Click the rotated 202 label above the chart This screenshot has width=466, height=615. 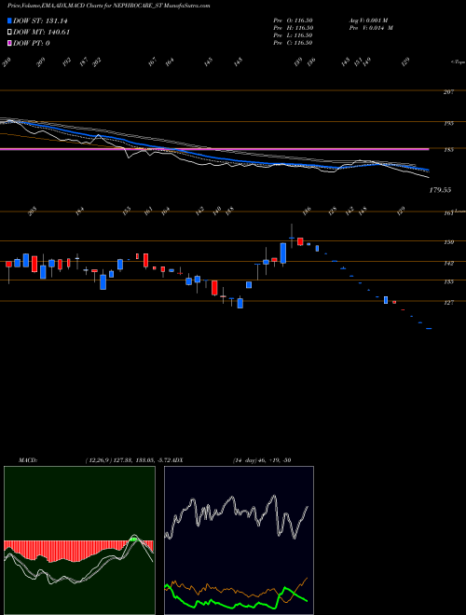tap(97, 62)
